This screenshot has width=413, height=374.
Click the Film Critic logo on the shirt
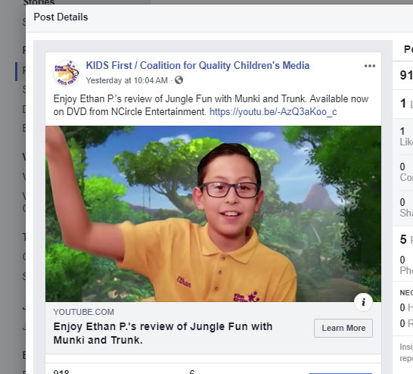tap(247, 297)
